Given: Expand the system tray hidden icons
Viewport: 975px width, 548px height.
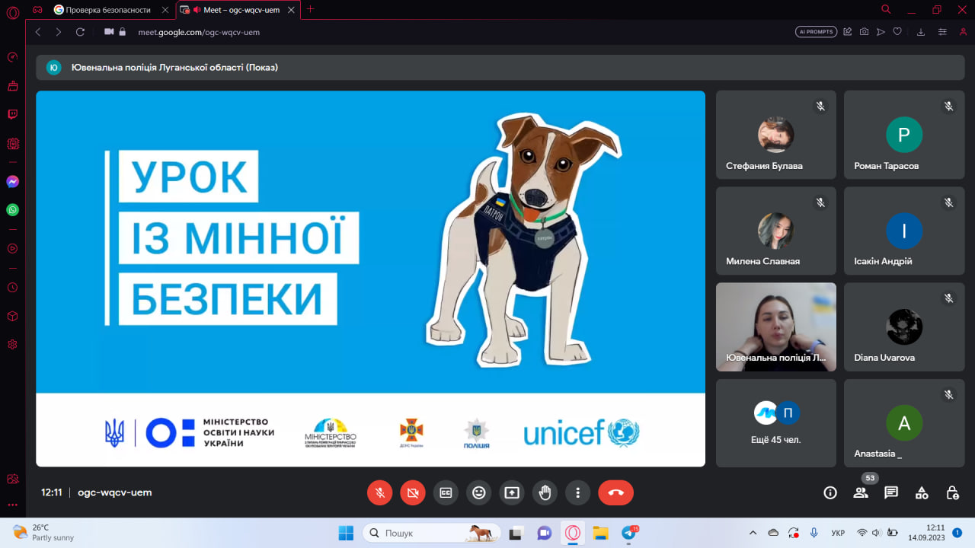Looking at the screenshot, I should [x=753, y=533].
